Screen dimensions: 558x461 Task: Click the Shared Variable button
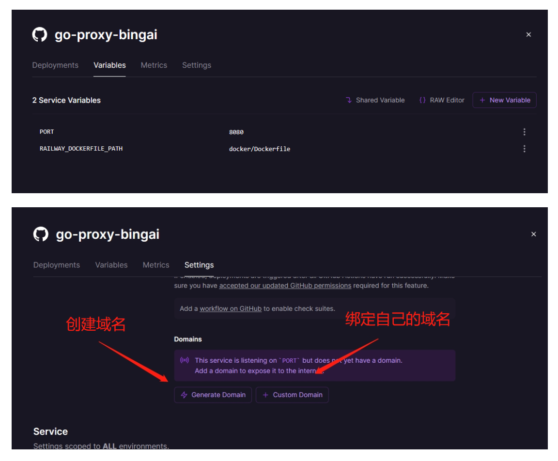coord(375,100)
